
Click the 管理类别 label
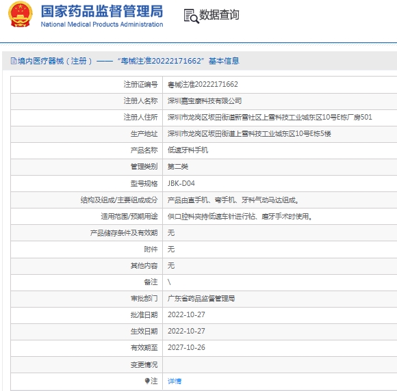[144, 167]
